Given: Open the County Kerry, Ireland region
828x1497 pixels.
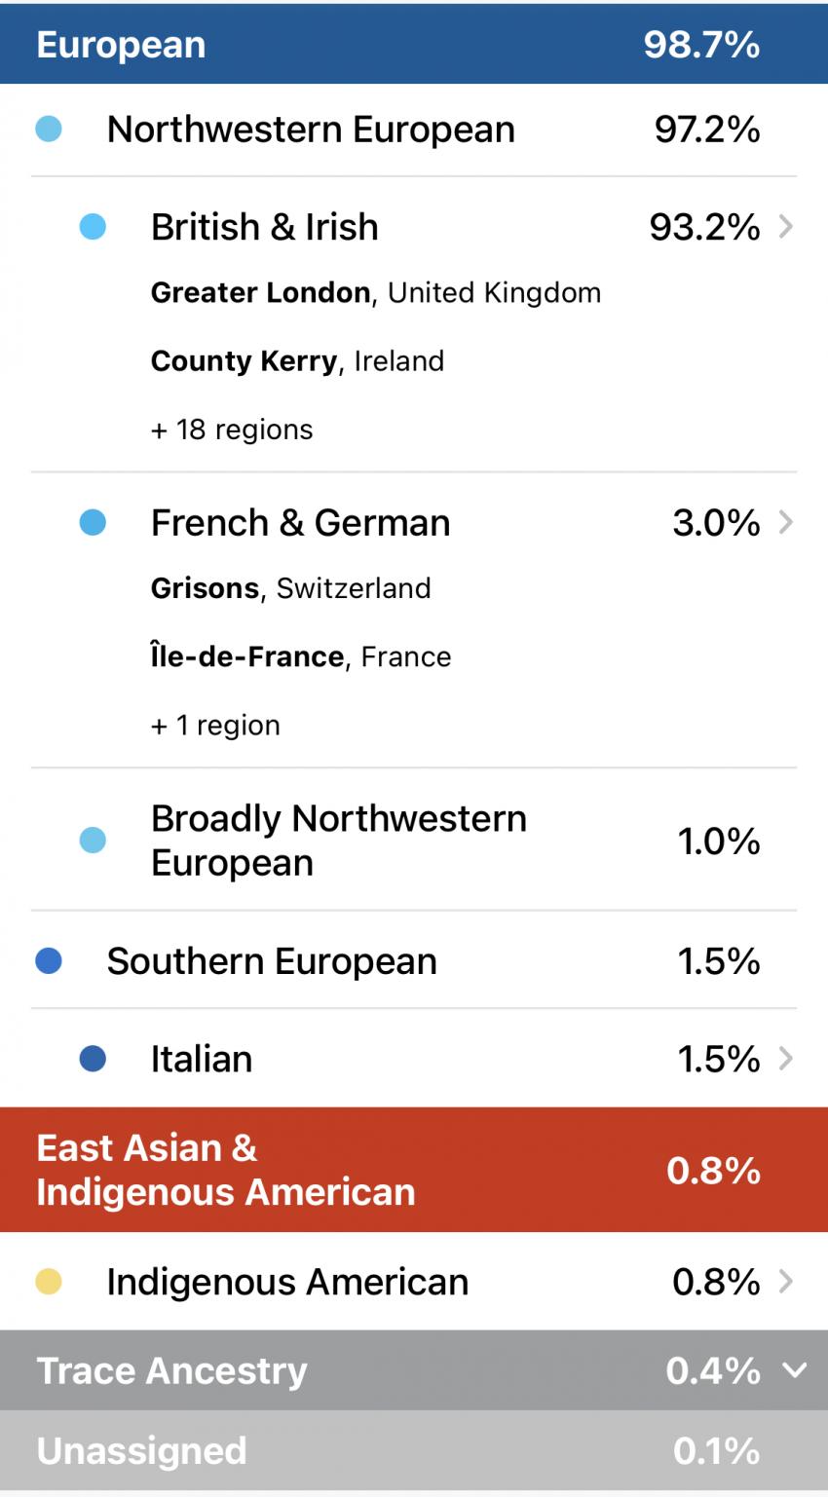Looking at the screenshot, I should click(x=297, y=361).
